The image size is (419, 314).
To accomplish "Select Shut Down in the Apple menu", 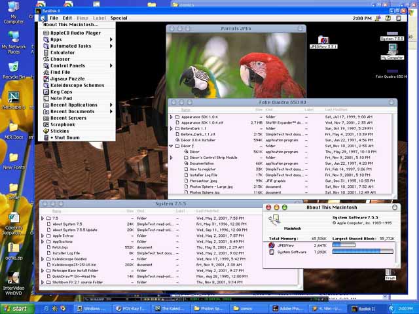I will coord(66,137).
